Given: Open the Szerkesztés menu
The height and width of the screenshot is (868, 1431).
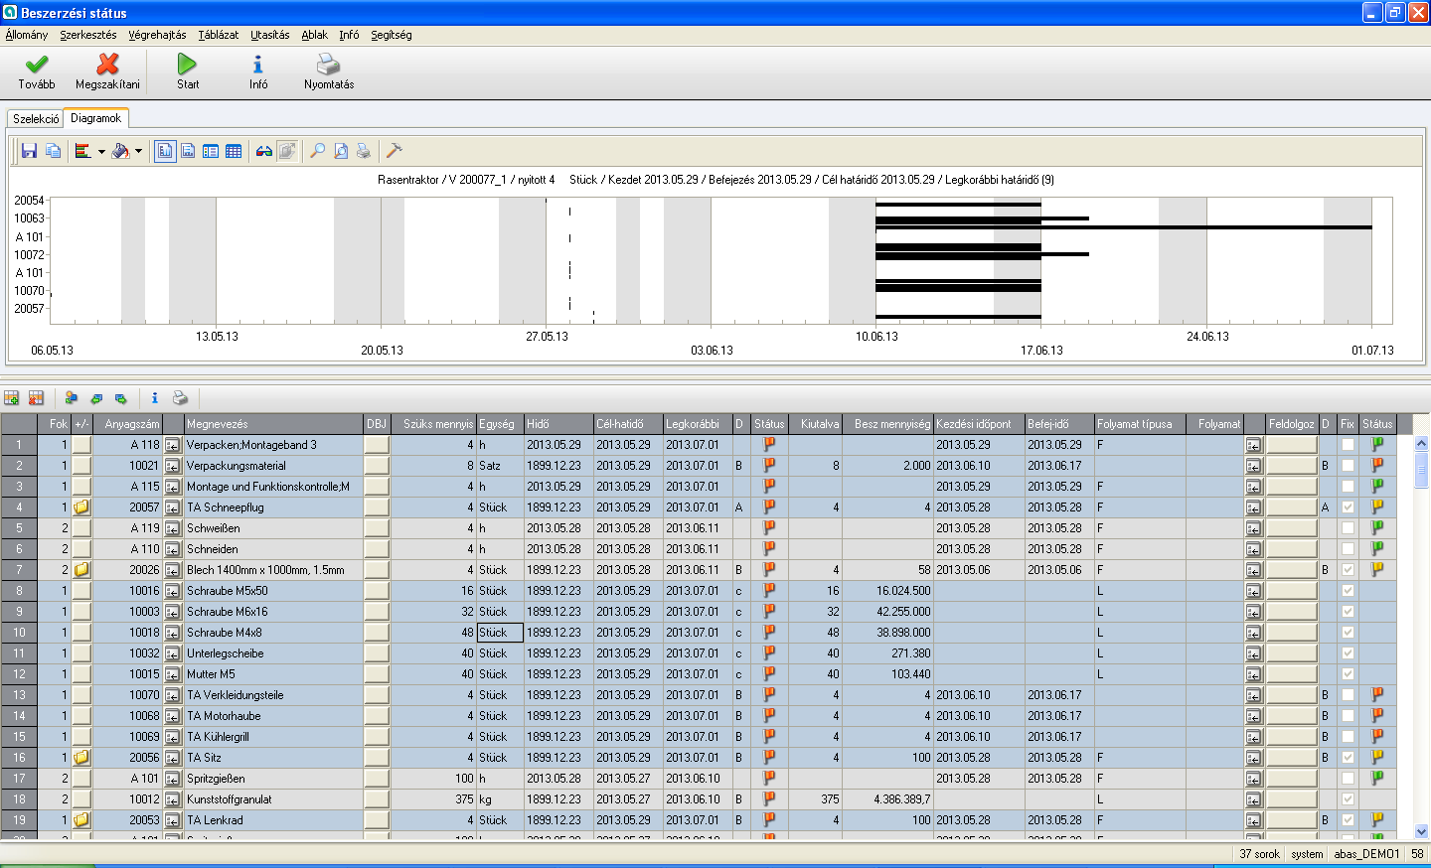Looking at the screenshot, I should [x=87, y=35].
